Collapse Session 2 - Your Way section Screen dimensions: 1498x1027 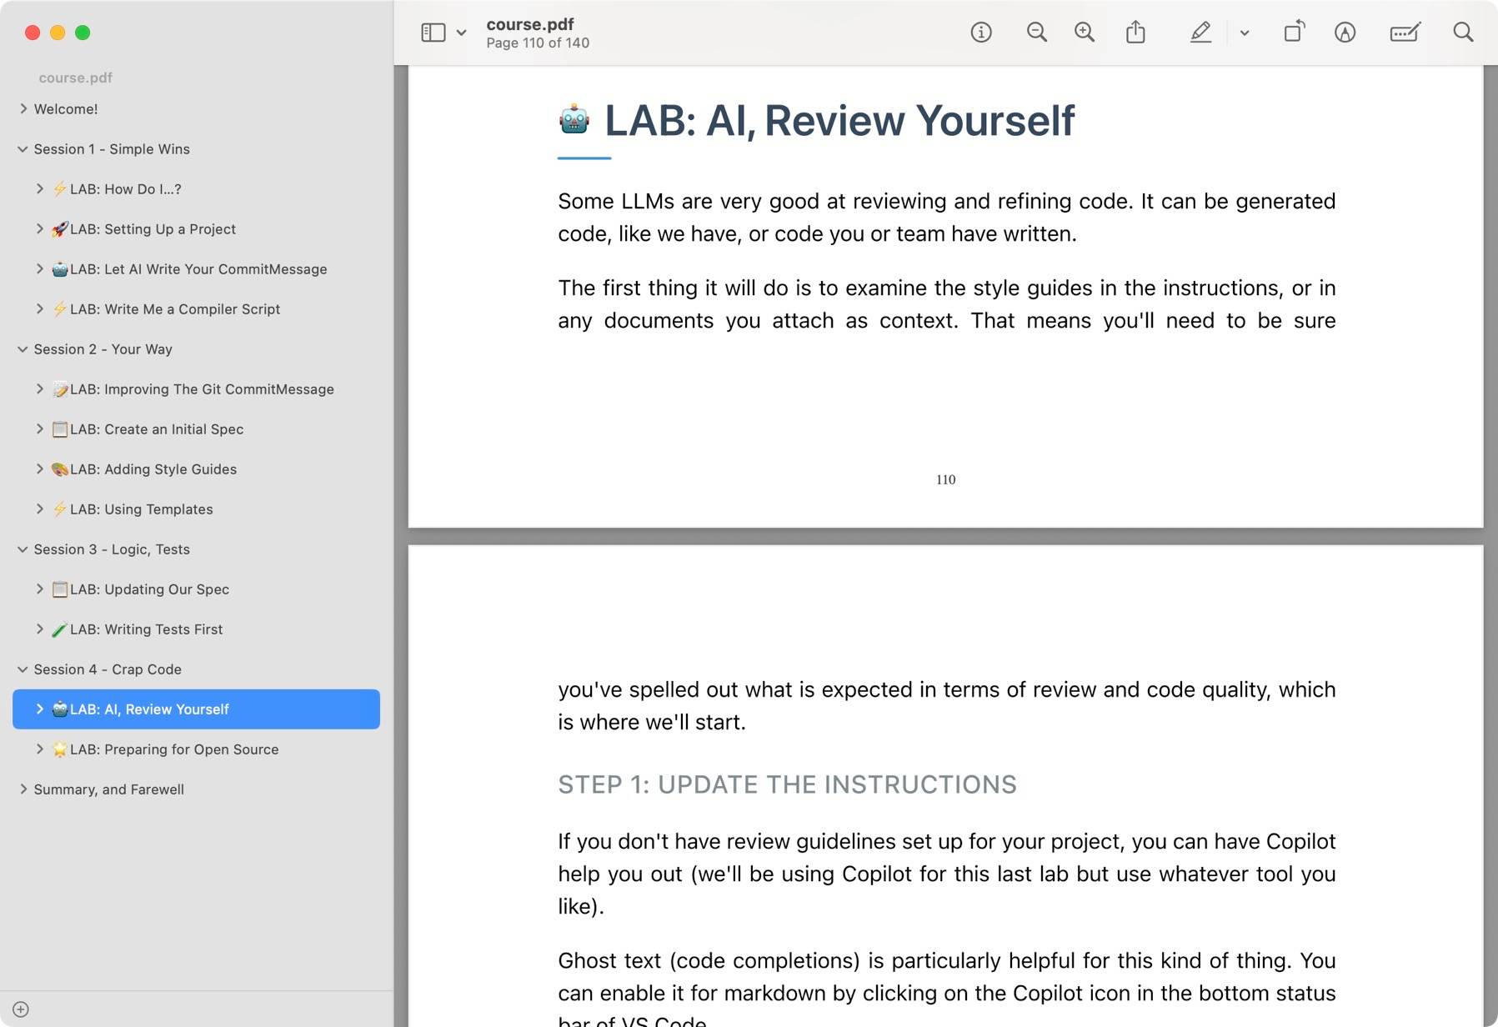click(x=23, y=349)
